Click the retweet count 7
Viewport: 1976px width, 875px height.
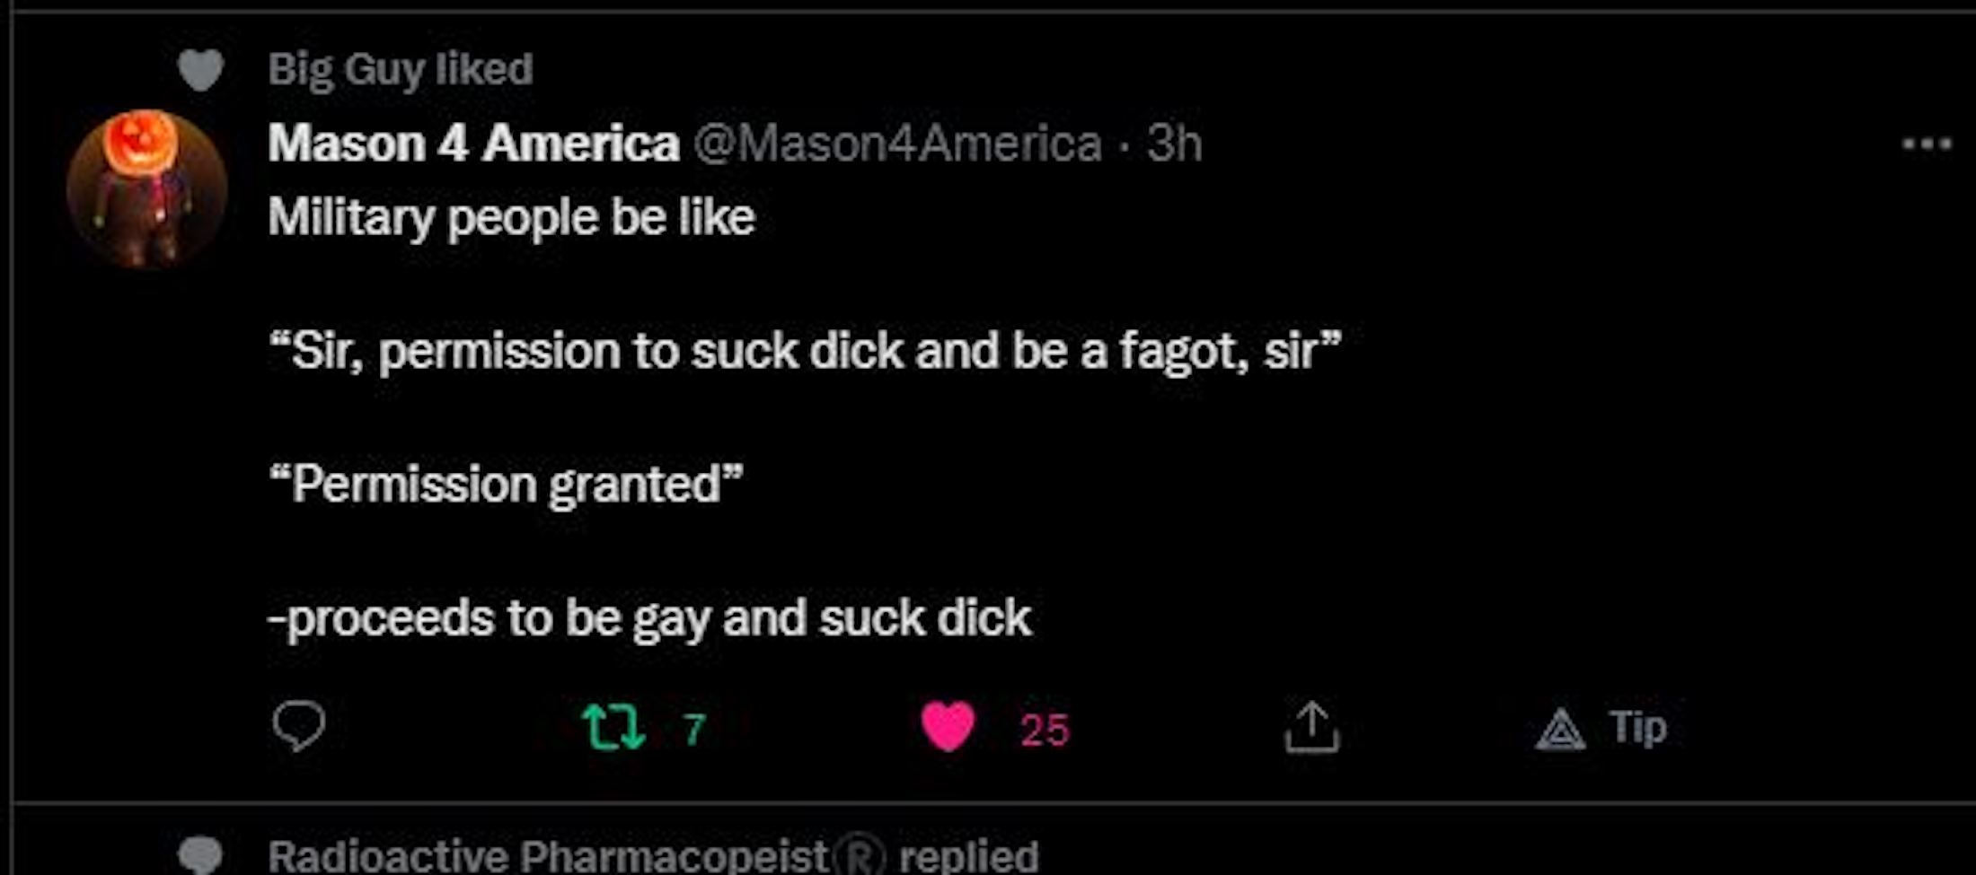(x=693, y=730)
